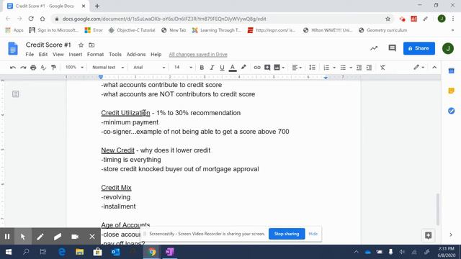Open the Arial font dropdown
This screenshot has width=461, height=259.
[x=149, y=68]
